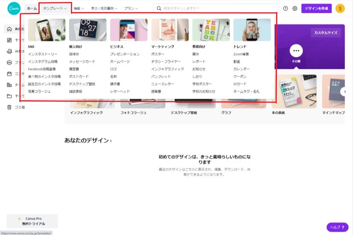Choose プレゼンテーション under ビジネス
This screenshot has height=235, width=353.
click(x=125, y=54)
